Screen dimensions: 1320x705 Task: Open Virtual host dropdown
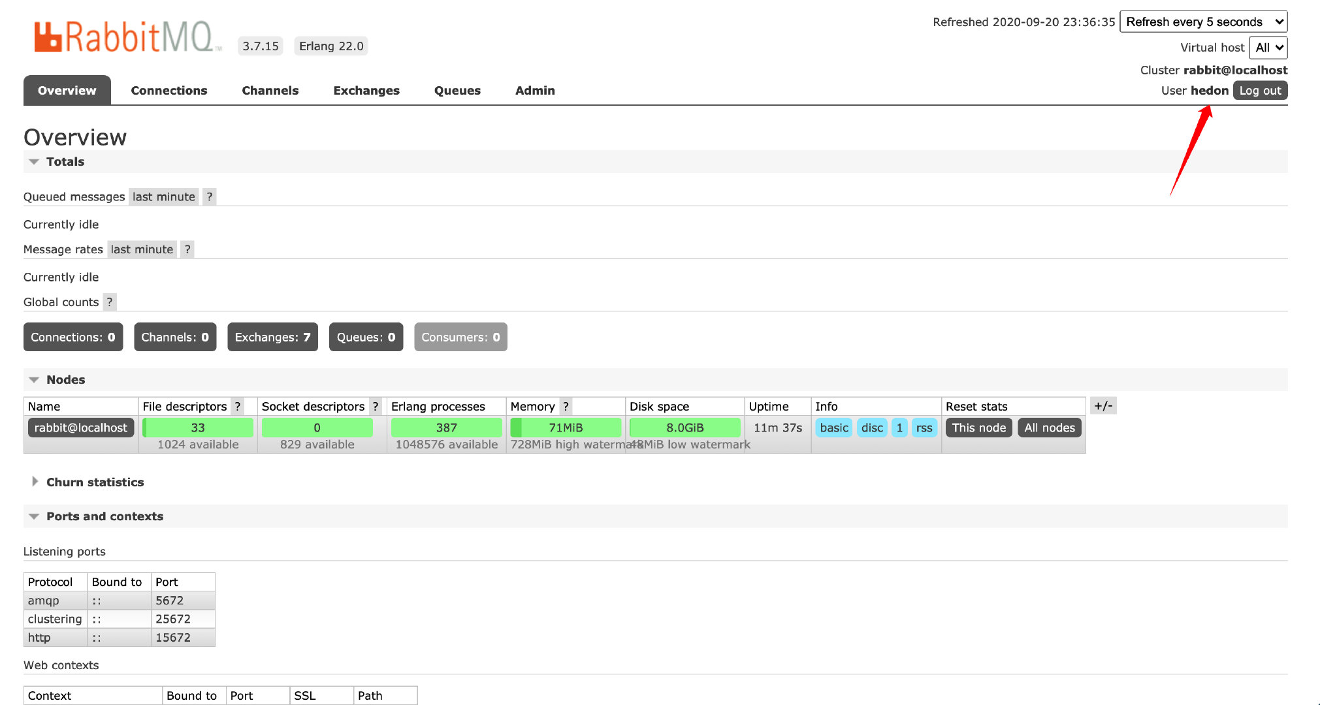(x=1268, y=48)
